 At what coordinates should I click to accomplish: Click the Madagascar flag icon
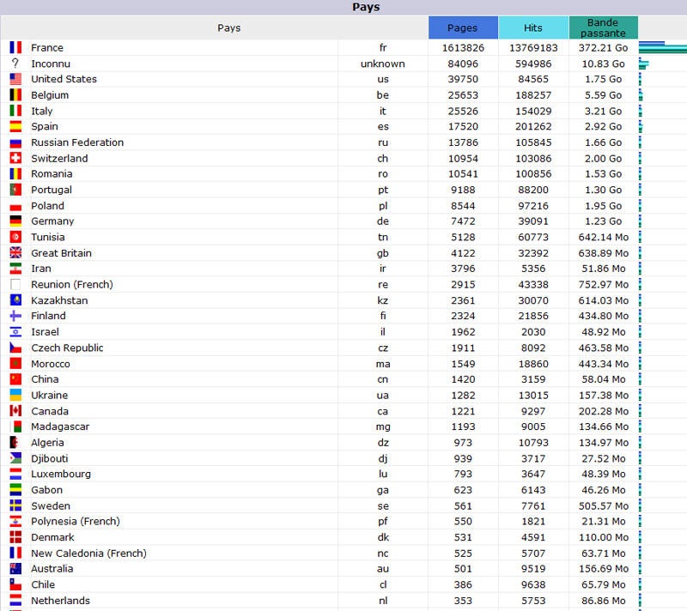(15, 426)
